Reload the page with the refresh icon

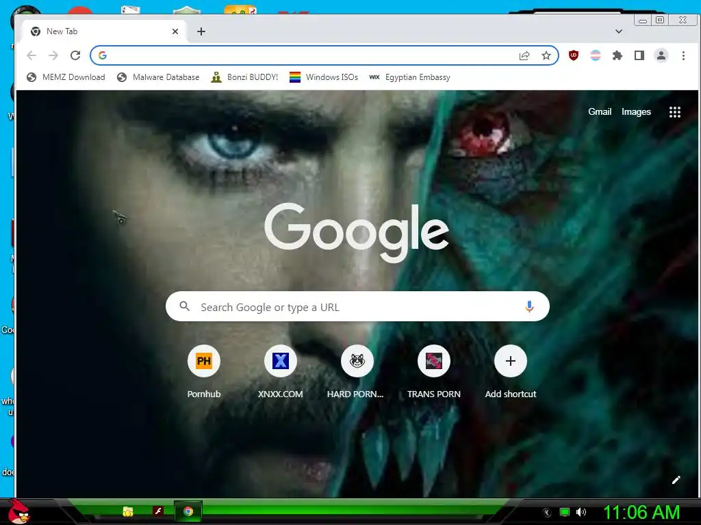75,55
